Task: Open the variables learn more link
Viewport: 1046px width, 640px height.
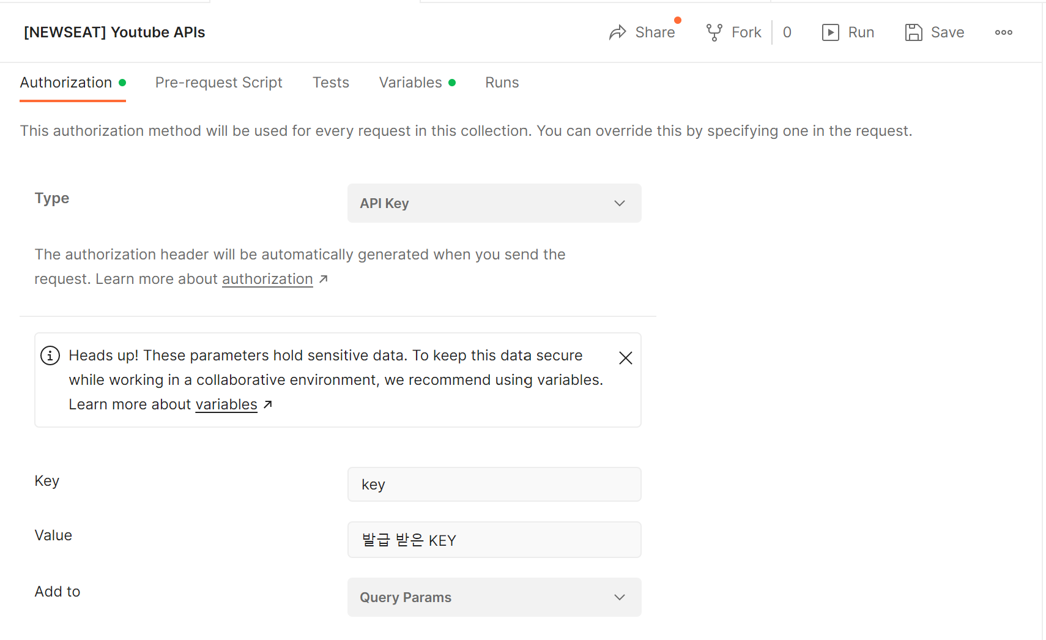Action: click(226, 404)
